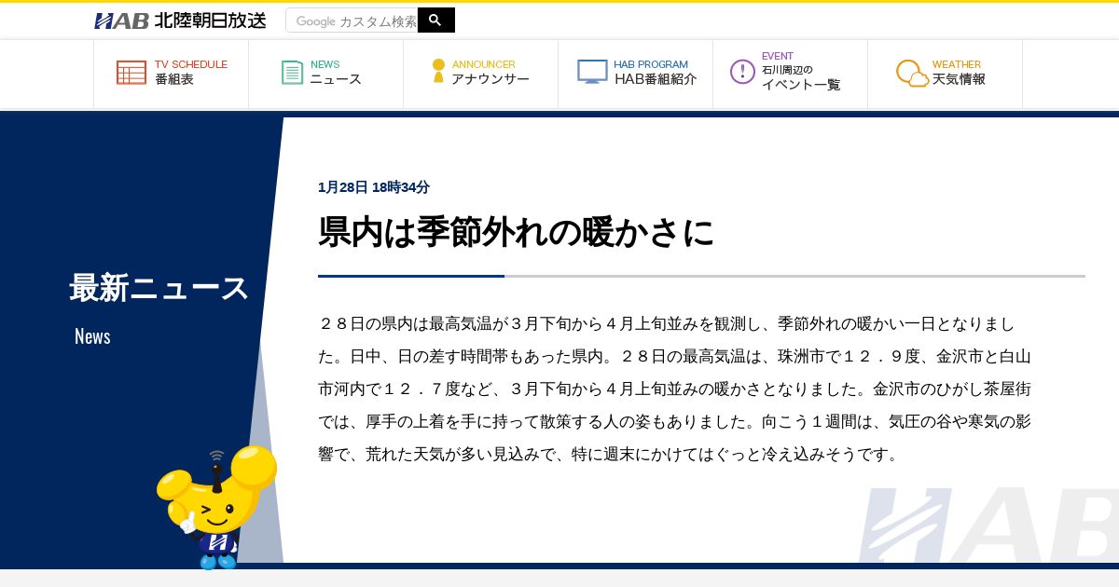Image resolution: width=1119 pixels, height=587 pixels.
Task: Click the red TV schedule grid icon
Action: (131, 73)
